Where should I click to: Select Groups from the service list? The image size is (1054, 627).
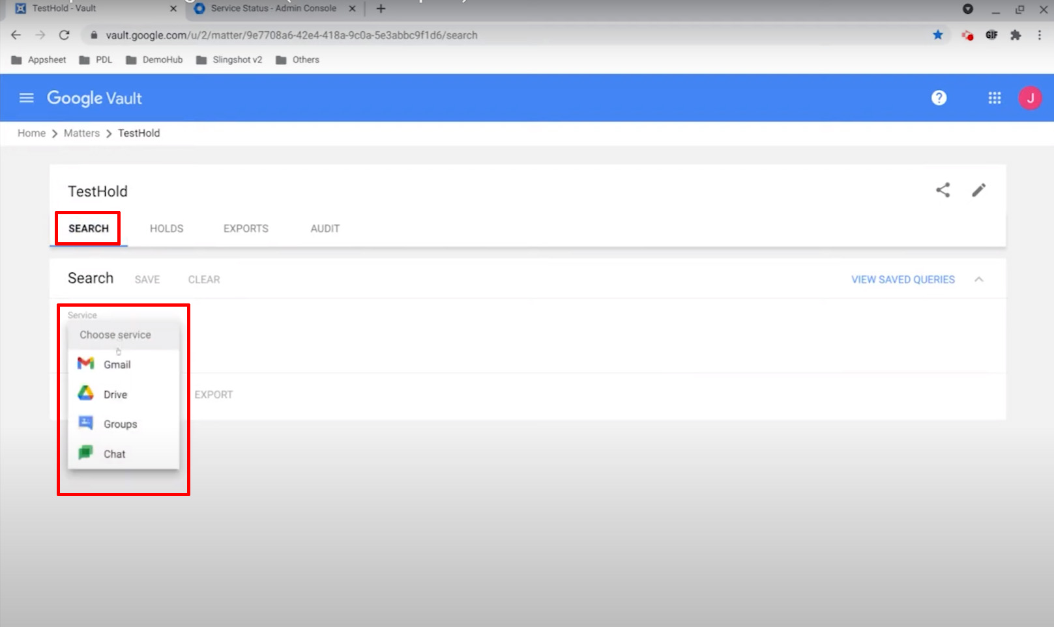pos(119,424)
